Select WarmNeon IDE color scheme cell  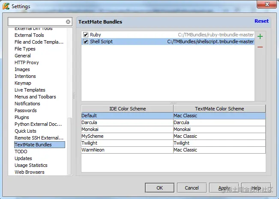[x=127, y=150]
